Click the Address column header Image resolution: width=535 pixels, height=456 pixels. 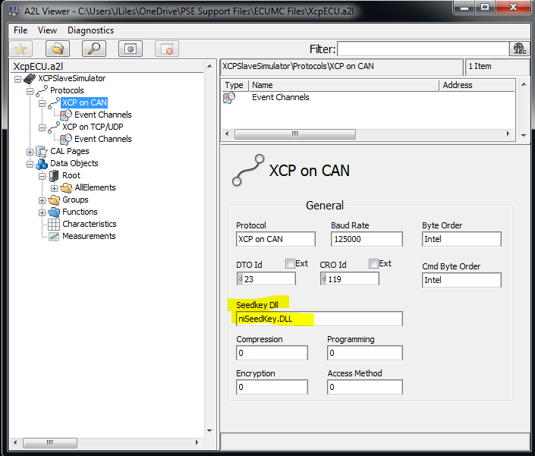pos(477,85)
